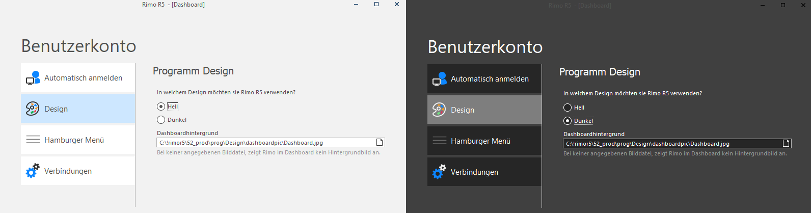
Task: Click the 'In welchem Design' question in dark window
Action: pyautogui.click(x=633, y=93)
